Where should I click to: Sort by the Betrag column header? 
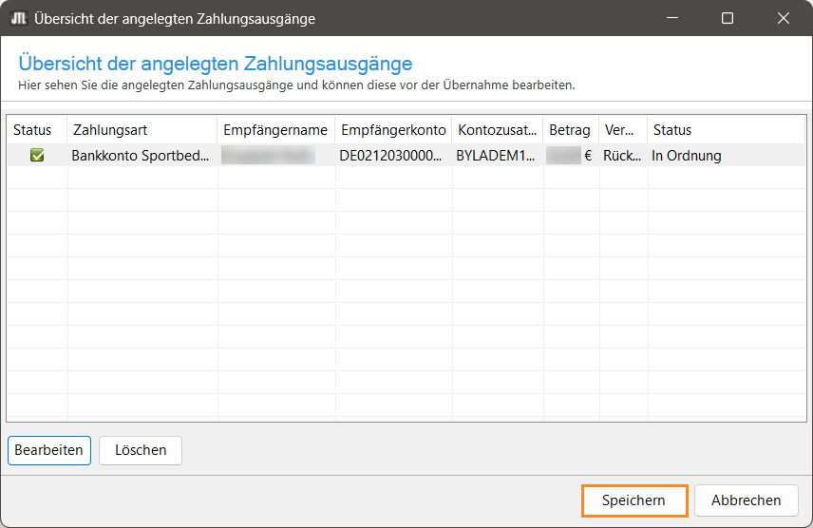pyautogui.click(x=570, y=130)
